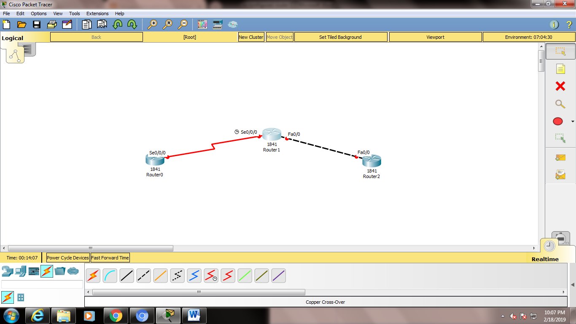Select the Add Complex PDU tool
Viewport: 576px width, 324px height.
coord(560,174)
